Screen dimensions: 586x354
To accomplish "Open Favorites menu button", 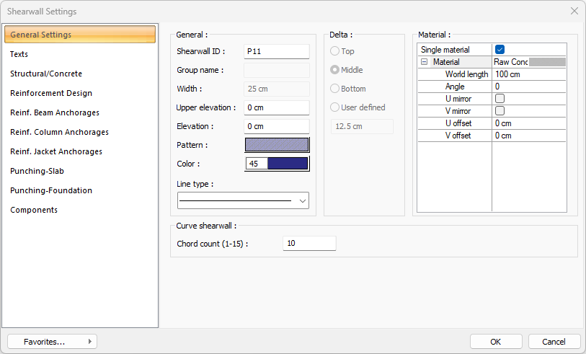I will point(52,341).
